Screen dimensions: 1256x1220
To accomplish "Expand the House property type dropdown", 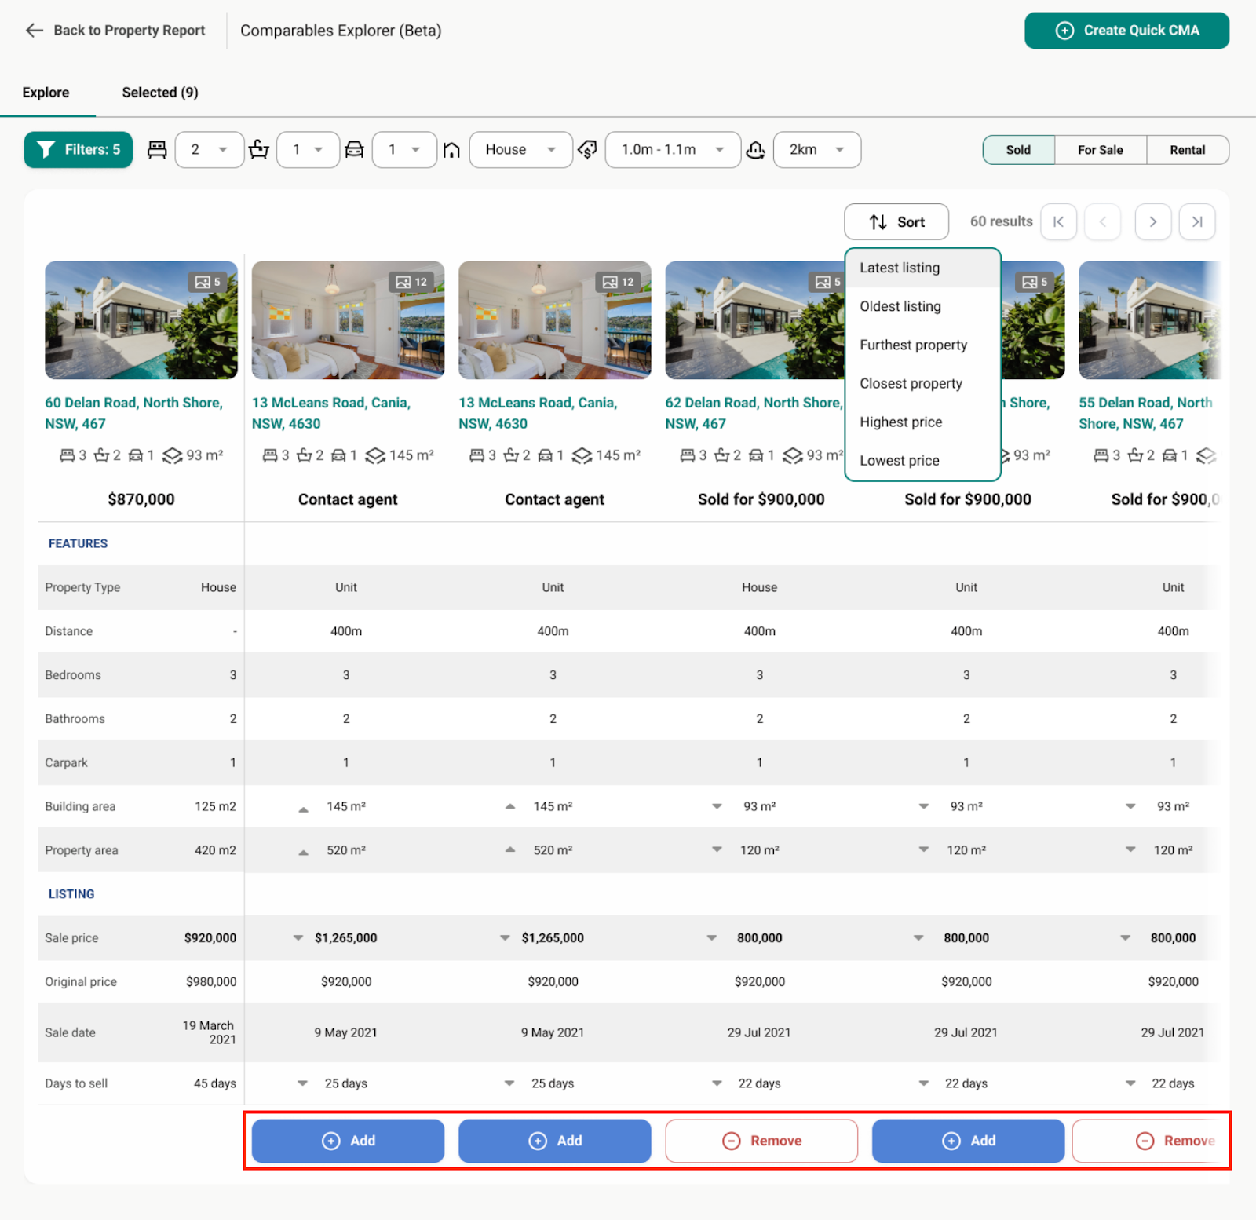I will tap(520, 150).
